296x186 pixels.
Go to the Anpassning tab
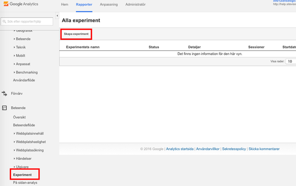(109, 4)
